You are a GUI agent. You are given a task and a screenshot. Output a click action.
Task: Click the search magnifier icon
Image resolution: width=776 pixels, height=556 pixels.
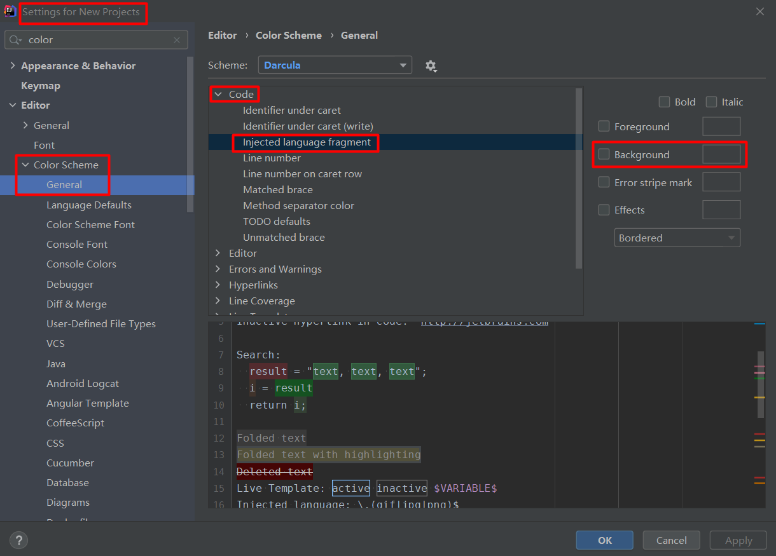point(15,39)
